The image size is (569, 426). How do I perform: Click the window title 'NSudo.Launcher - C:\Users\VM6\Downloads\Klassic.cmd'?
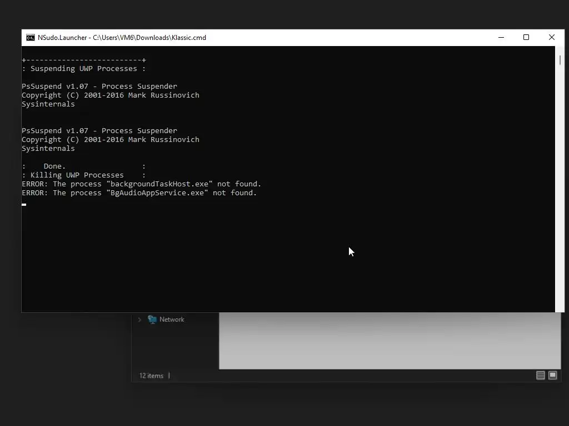(x=122, y=38)
